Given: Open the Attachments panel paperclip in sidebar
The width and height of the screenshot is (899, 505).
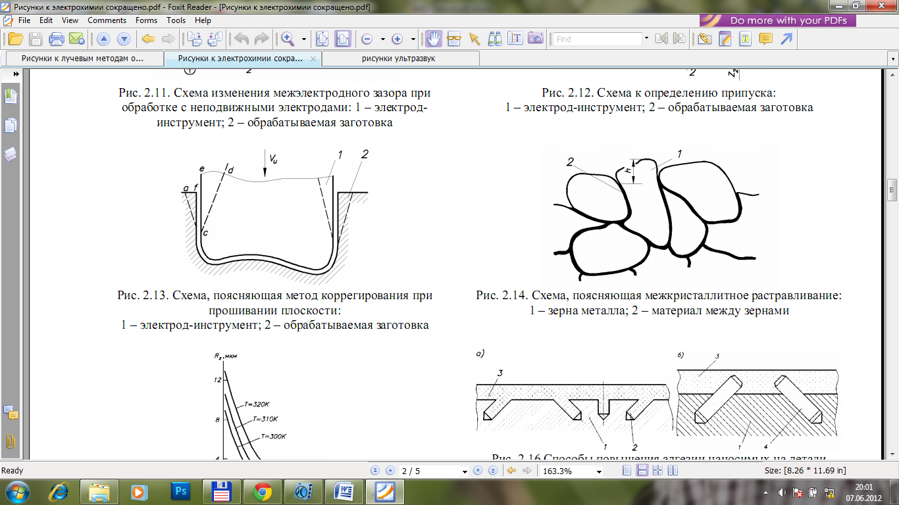Looking at the screenshot, I should (11, 441).
